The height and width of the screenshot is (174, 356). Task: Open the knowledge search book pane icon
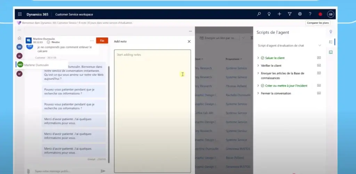point(331,52)
